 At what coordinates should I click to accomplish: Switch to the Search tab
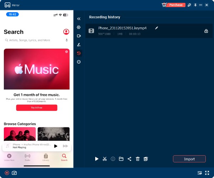(64, 157)
